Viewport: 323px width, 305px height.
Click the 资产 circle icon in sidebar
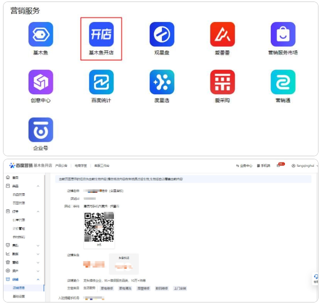8,271
